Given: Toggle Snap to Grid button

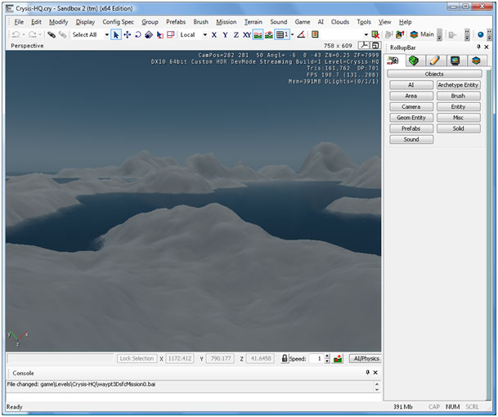Looking at the screenshot, I should [x=282, y=34].
